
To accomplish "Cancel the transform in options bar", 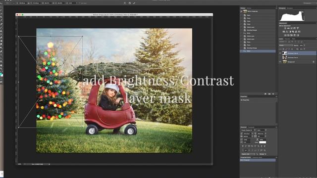I will coord(130,3).
